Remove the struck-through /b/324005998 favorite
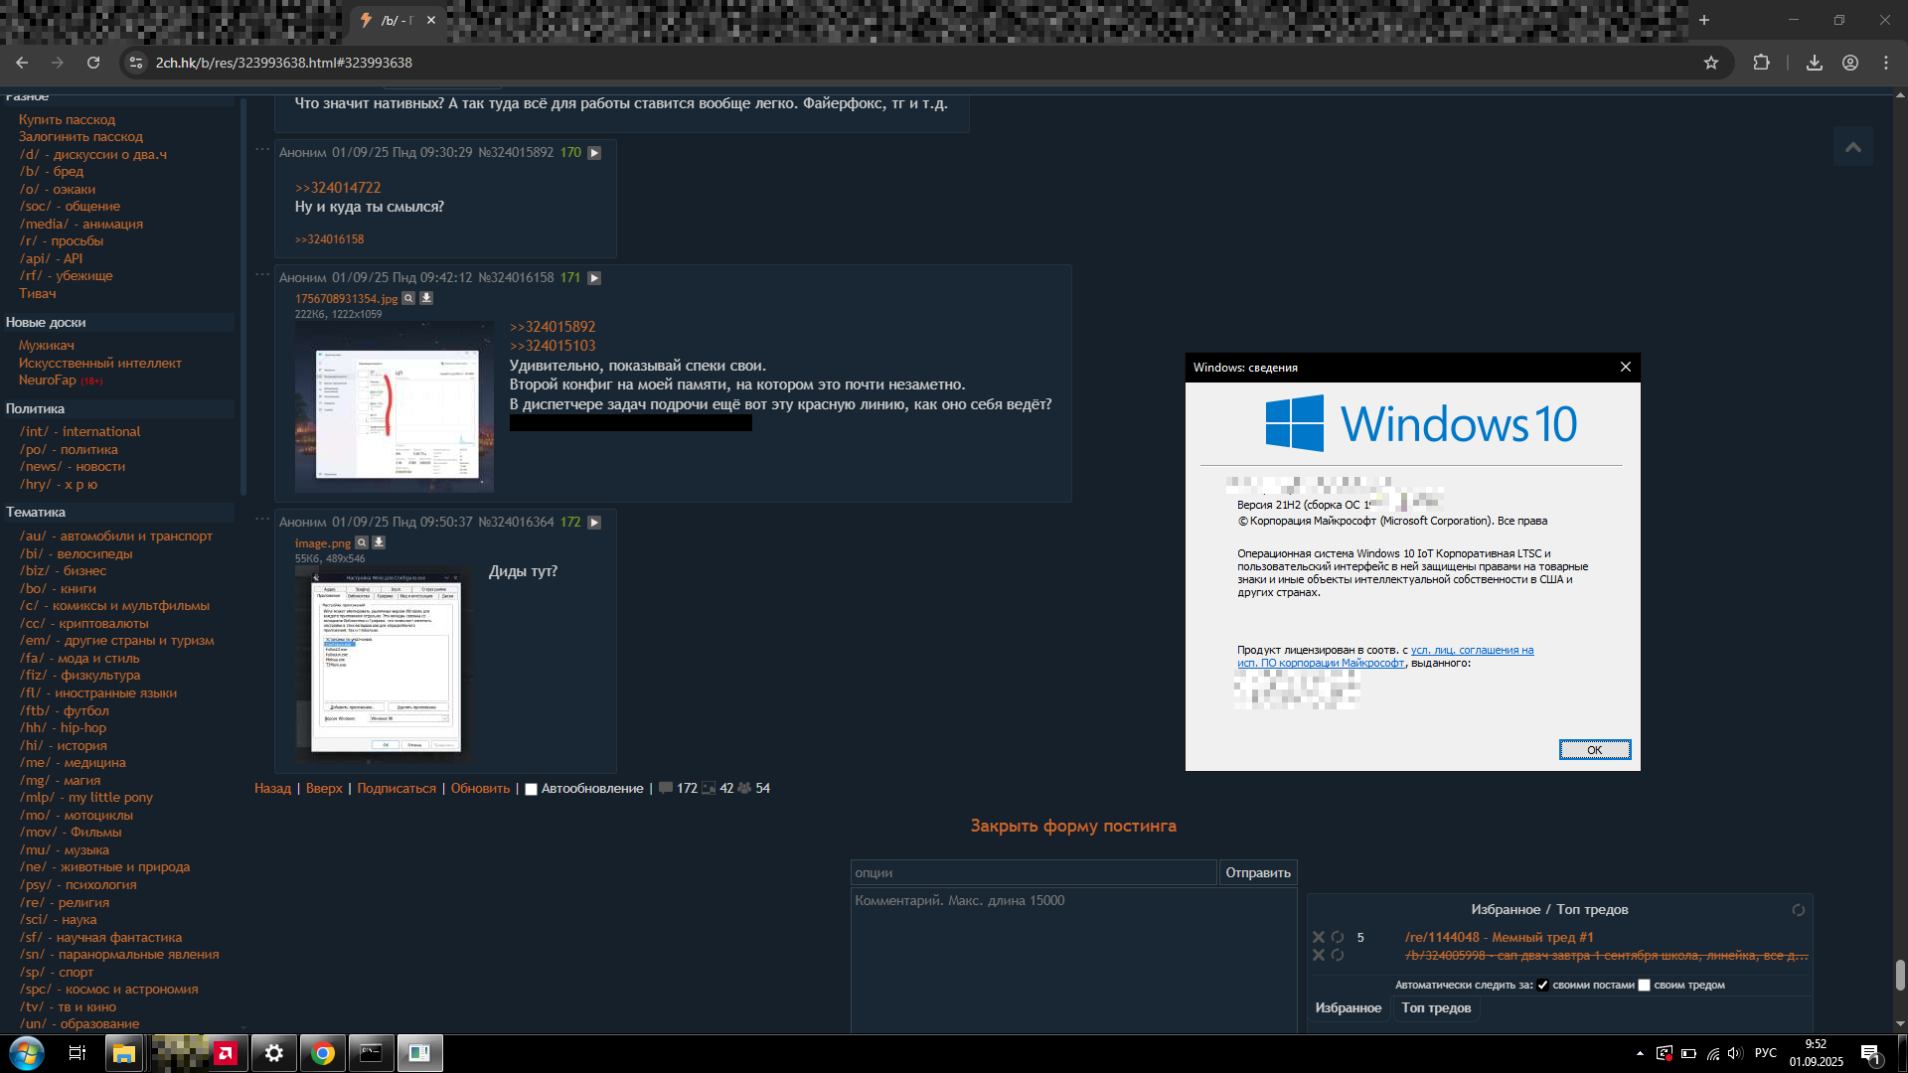 (x=1319, y=955)
